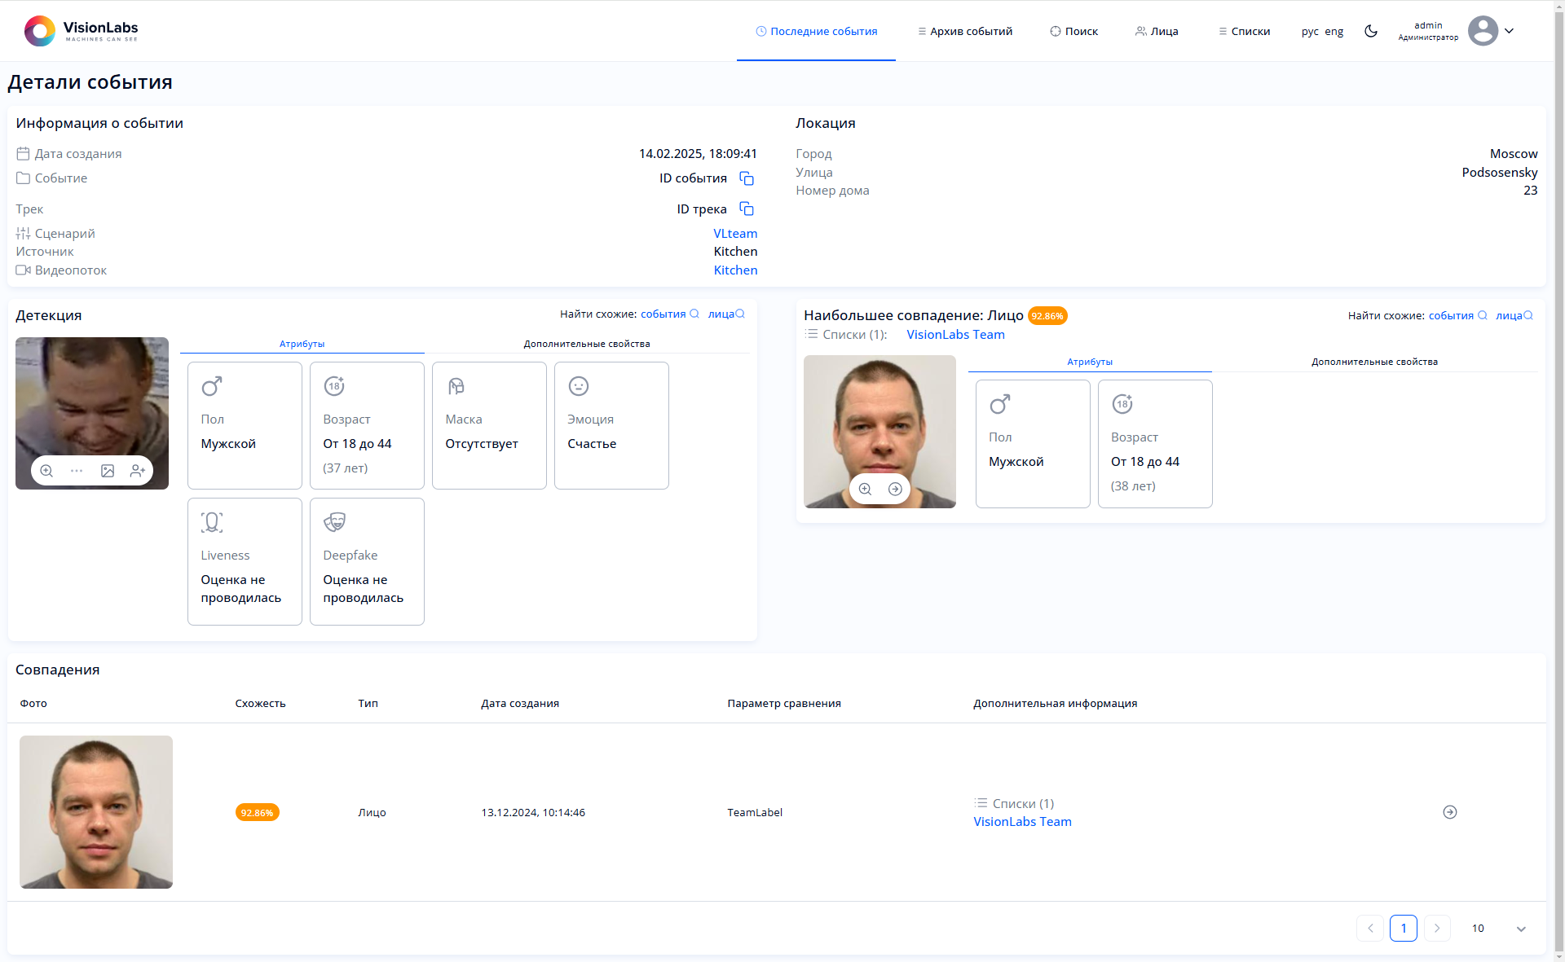The width and height of the screenshot is (1565, 962).
Task: Click the TeamLabel cell
Action: [755, 813]
